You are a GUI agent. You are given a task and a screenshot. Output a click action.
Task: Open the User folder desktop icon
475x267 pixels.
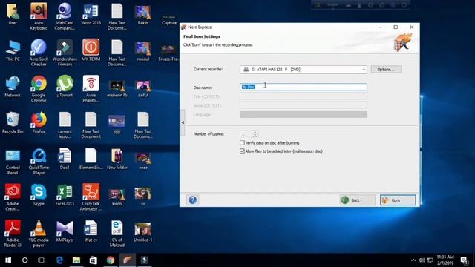tap(13, 13)
